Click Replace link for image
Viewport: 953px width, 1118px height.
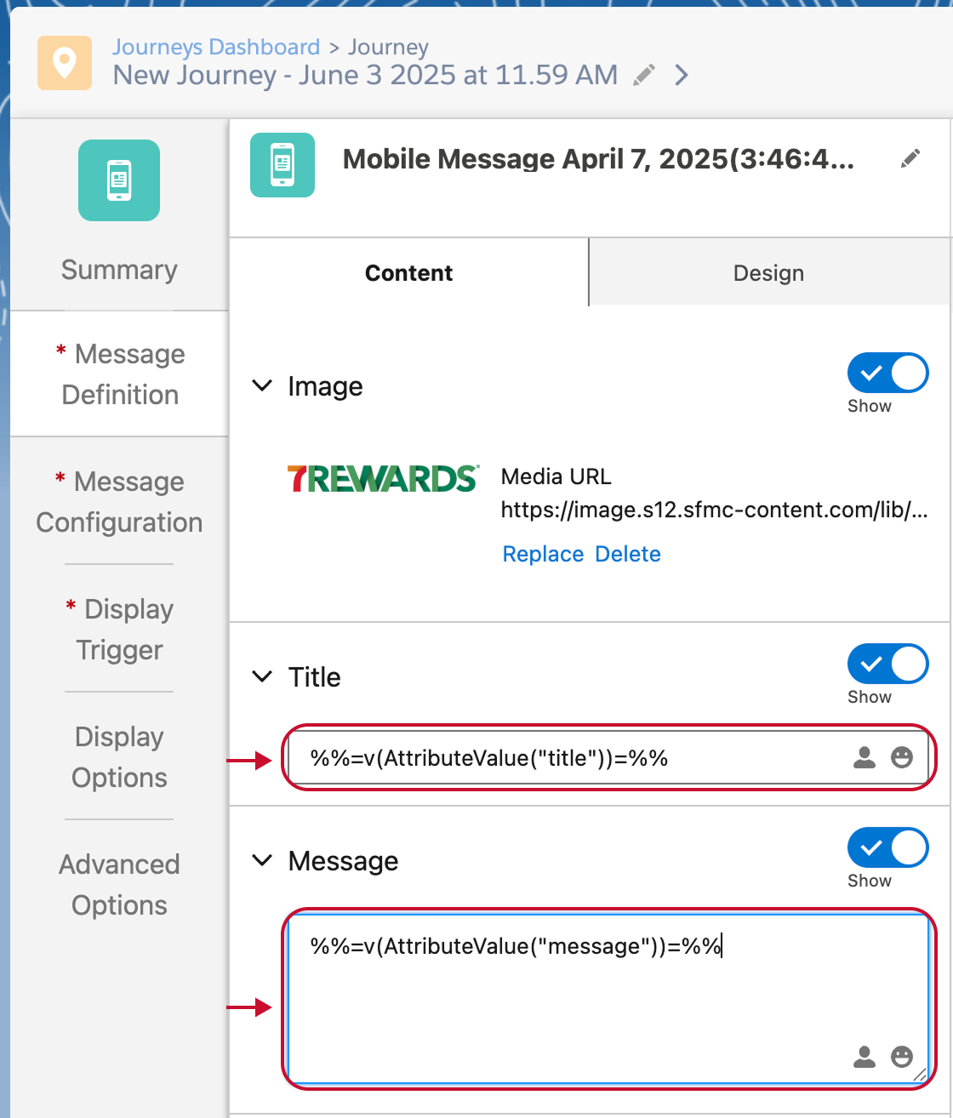click(x=543, y=554)
